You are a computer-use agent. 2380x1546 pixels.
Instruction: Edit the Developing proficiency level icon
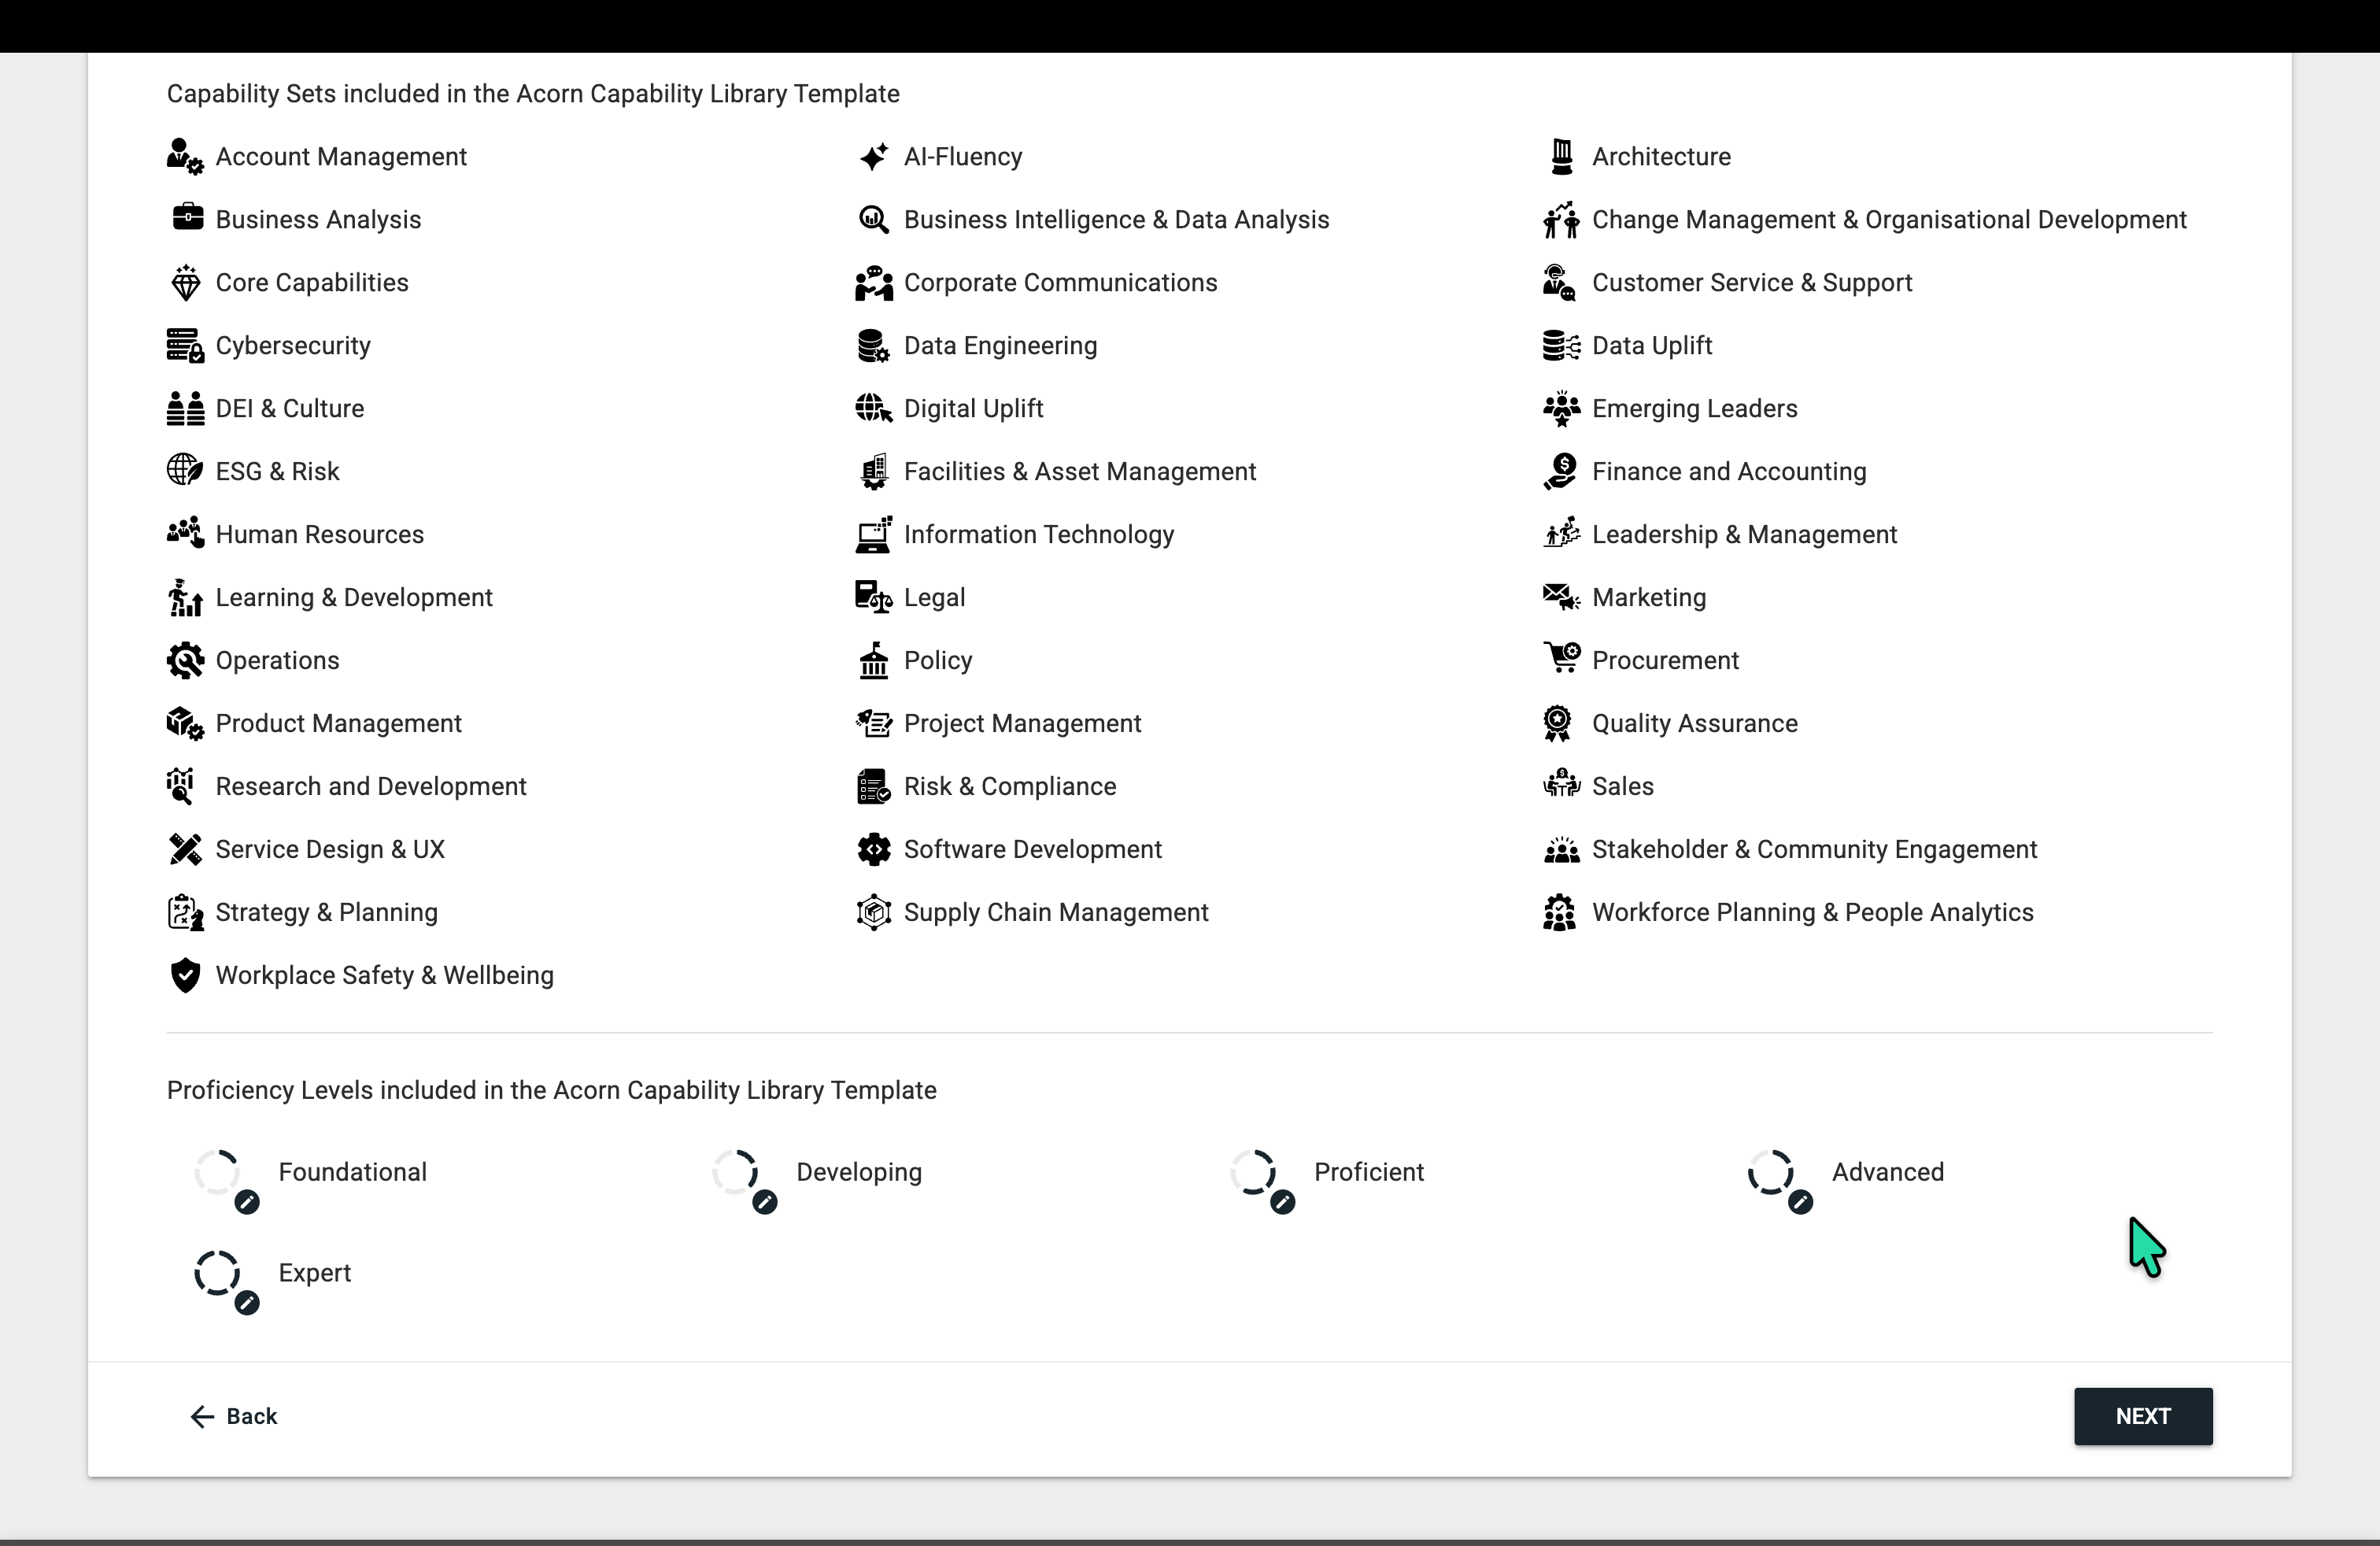point(765,1202)
